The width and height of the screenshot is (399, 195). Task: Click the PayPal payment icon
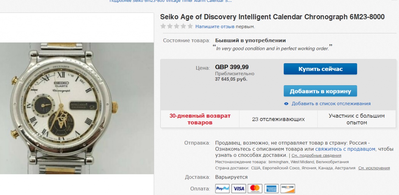click(223, 188)
